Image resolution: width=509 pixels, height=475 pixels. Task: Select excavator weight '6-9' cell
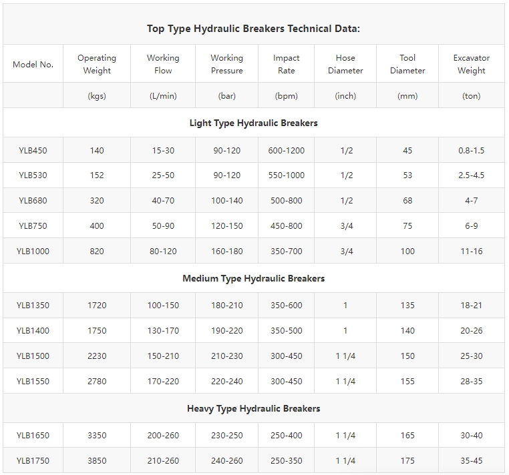(472, 225)
